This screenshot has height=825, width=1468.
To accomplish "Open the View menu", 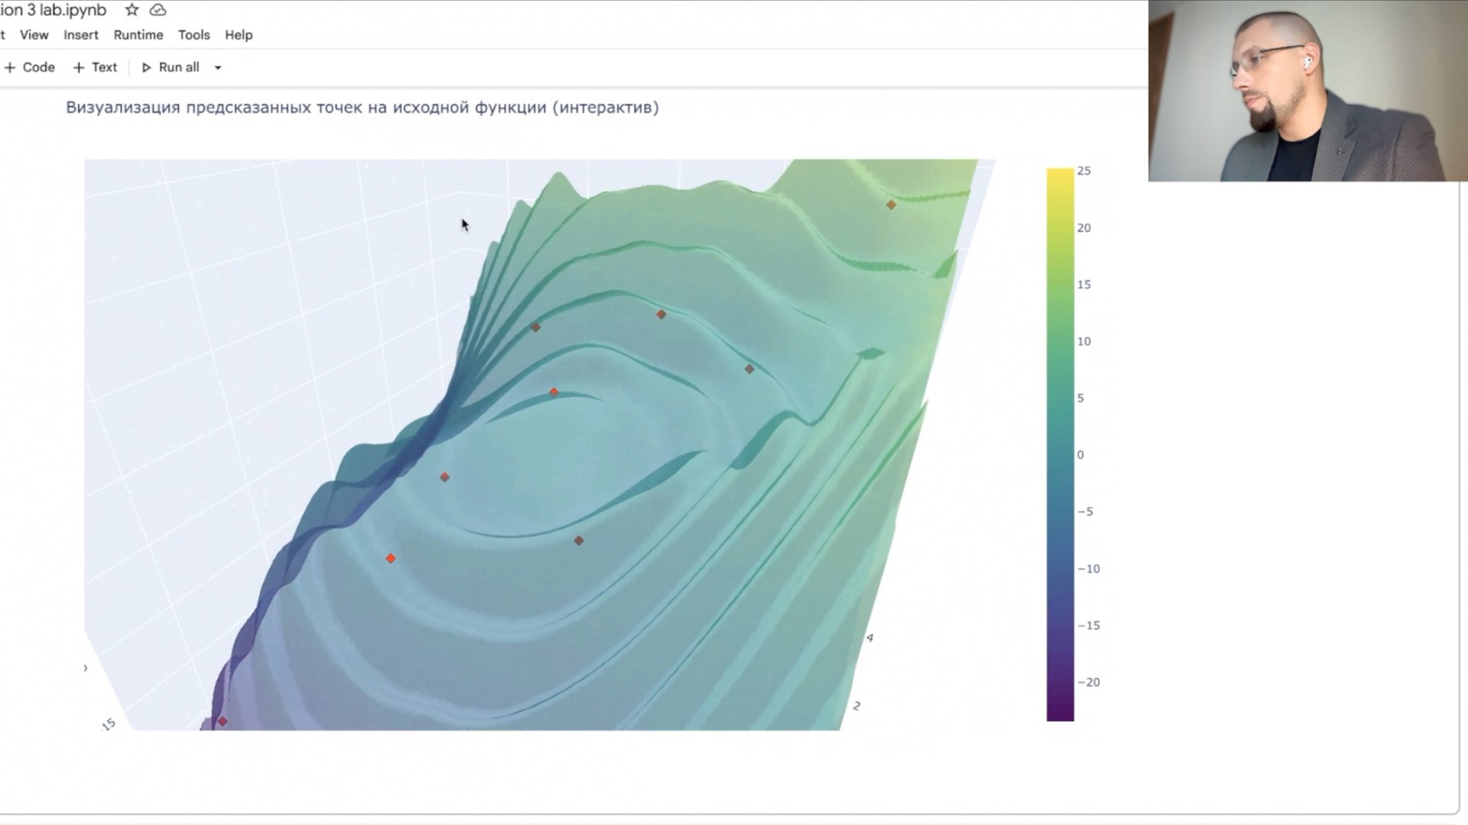I will pos(34,35).
